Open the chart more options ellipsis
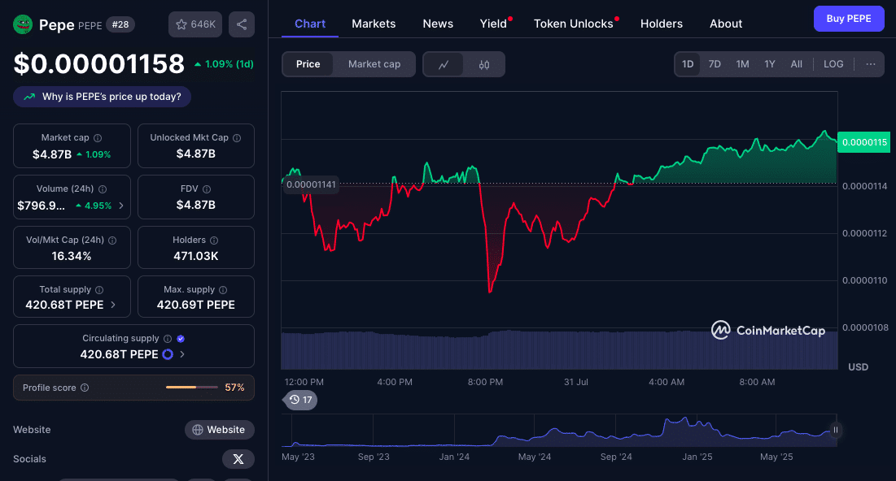 point(870,64)
